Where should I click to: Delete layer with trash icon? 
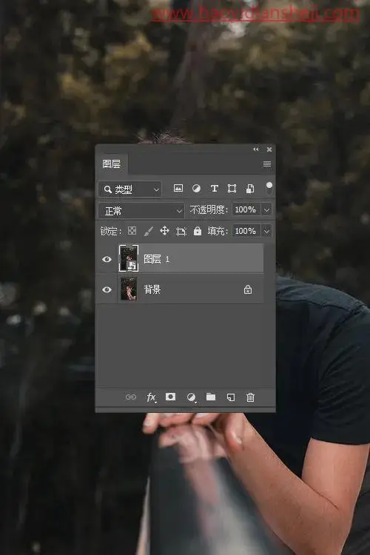click(250, 397)
